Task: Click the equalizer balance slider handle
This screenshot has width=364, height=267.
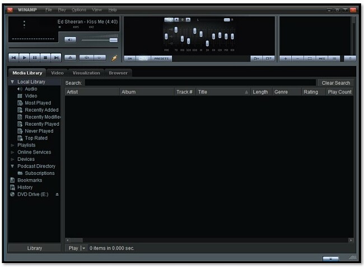Action: [x=227, y=20]
